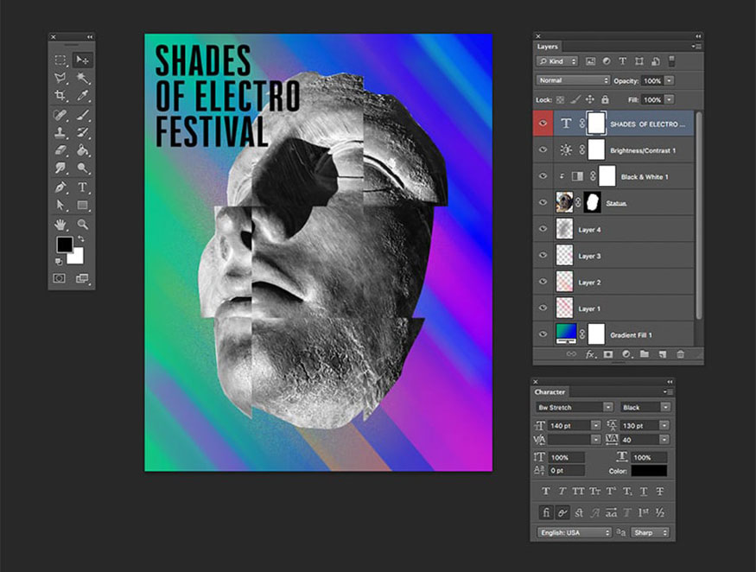Screen dimensions: 756x572
Task: Filter layers by type layers
Action: coord(622,61)
